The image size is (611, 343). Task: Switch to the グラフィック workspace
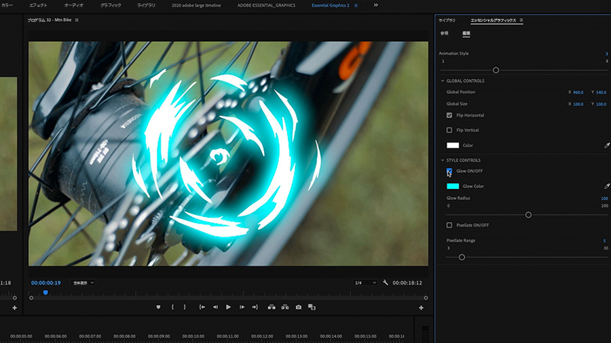pos(111,5)
